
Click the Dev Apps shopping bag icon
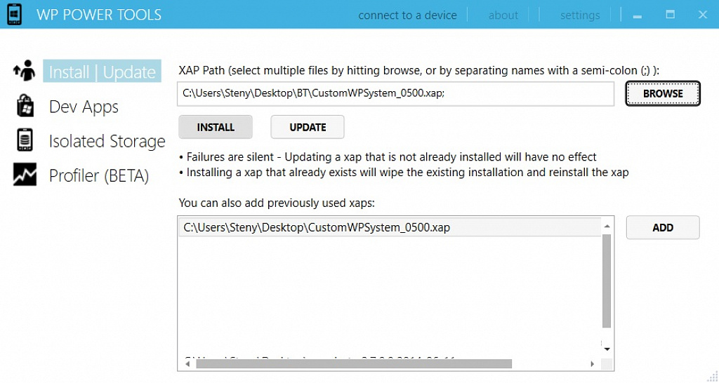[25, 107]
